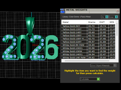Select the Yellow Gold:10KY row
This screenshot has height=90, width=121.
(x=88, y=29)
